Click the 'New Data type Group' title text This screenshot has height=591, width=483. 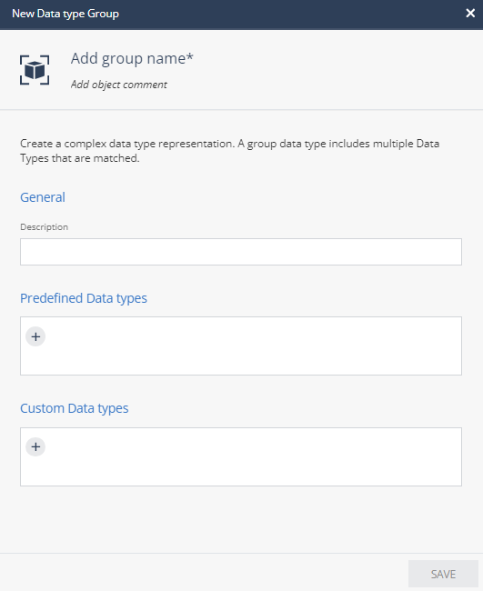click(65, 14)
